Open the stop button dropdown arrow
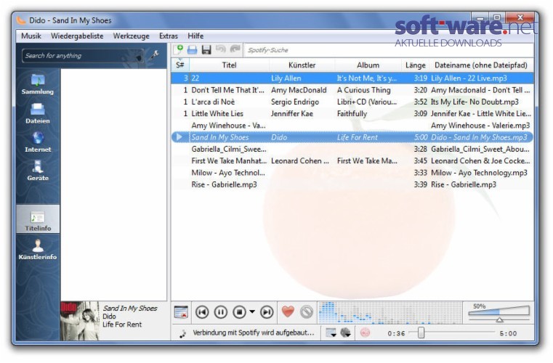Image resolution: width=553 pixels, height=363 pixels. coord(252,312)
